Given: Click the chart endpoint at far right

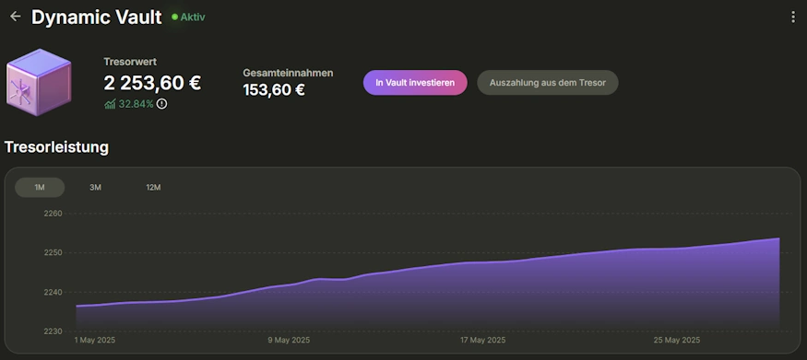Looking at the screenshot, I should (x=779, y=238).
